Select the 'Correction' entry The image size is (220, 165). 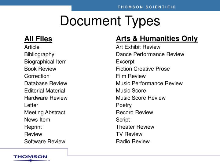(x=37, y=76)
